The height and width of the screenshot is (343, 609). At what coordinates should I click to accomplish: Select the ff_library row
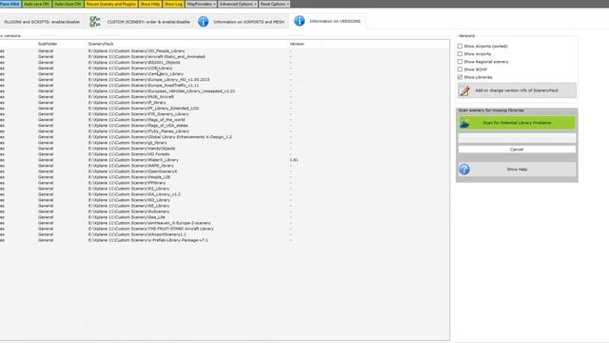tap(225, 103)
